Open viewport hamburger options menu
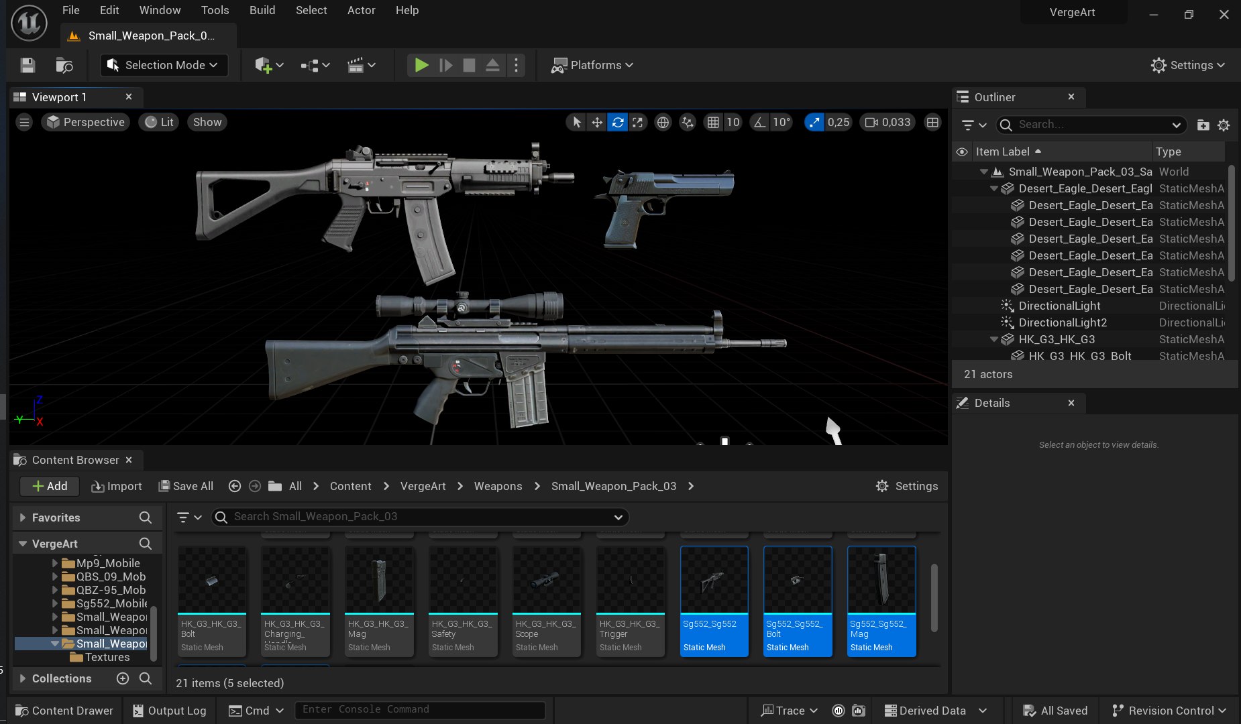Screen dimensions: 1241x724 pyautogui.click(x=24, y=122)
